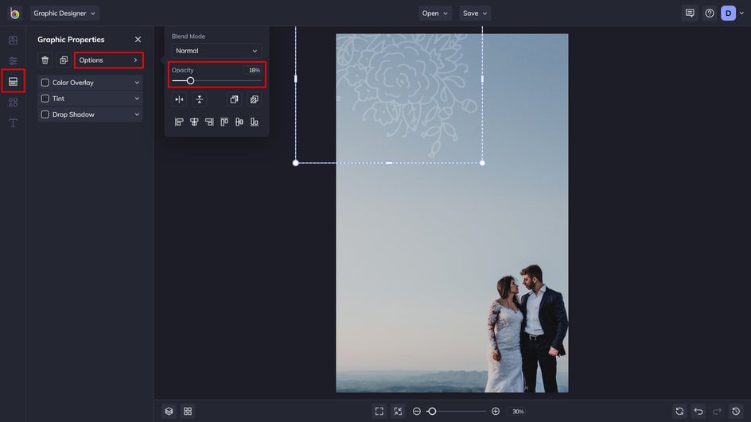Click the duplicate graphic icon
The height and width of the screenshot is (422, 751).
(x=64, y=60)
